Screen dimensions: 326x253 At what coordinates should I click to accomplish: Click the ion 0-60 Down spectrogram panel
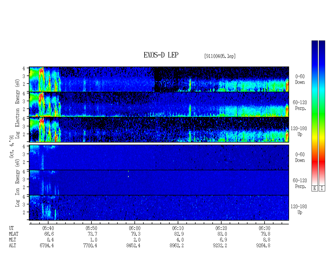(x=159, y=157)
